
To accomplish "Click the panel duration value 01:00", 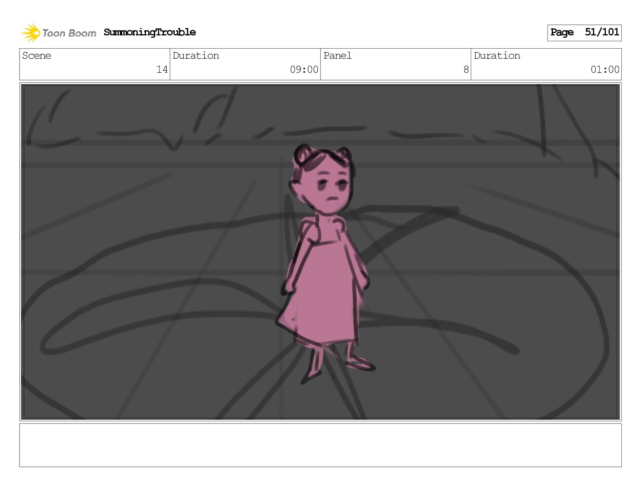I will point(605,70).
